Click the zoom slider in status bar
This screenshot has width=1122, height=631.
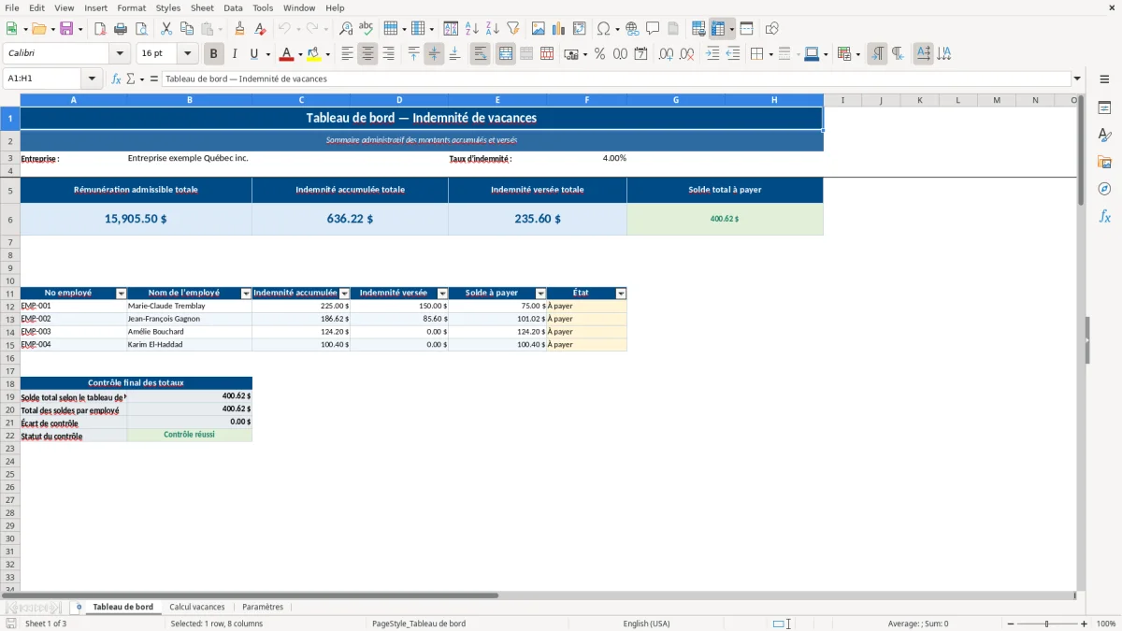point(1046,624)
